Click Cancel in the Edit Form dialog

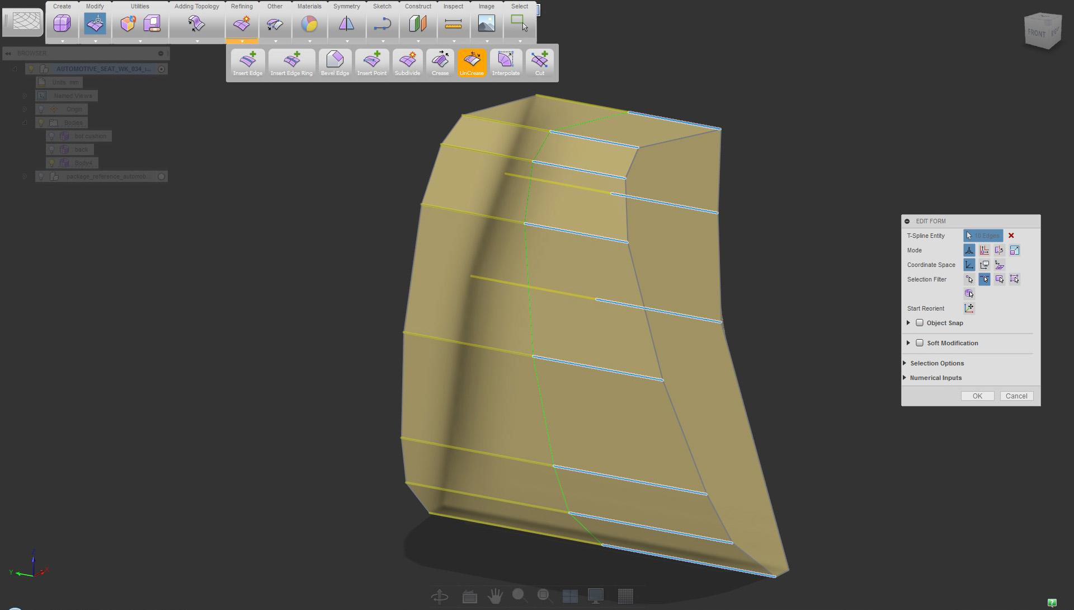1016,396
